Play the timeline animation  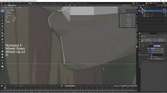(x=71, y=86)
